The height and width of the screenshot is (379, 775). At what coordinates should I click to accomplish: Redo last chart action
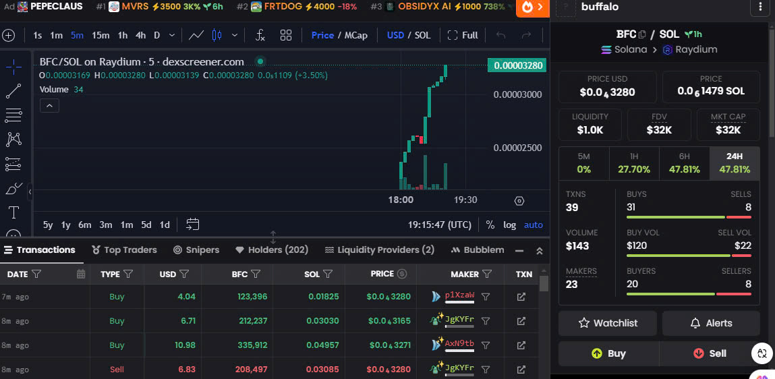526,35
